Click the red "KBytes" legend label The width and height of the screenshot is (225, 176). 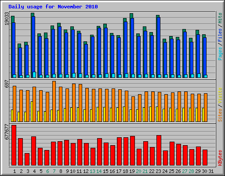click(x=220, y=158)
